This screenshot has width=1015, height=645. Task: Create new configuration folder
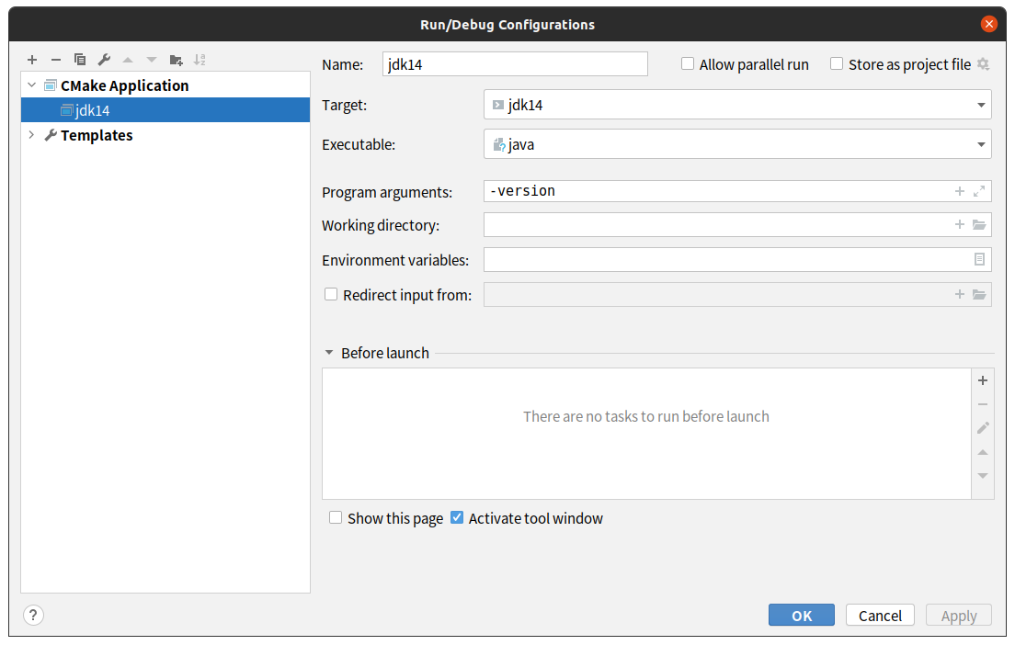177,60
